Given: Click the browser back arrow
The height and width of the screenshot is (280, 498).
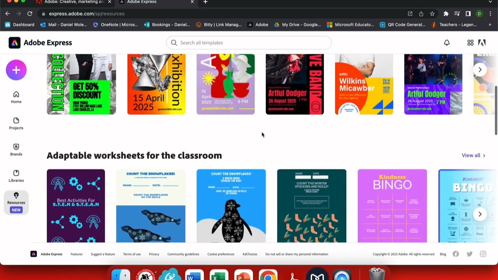Looking at the screenshot, I should (7, 14).
